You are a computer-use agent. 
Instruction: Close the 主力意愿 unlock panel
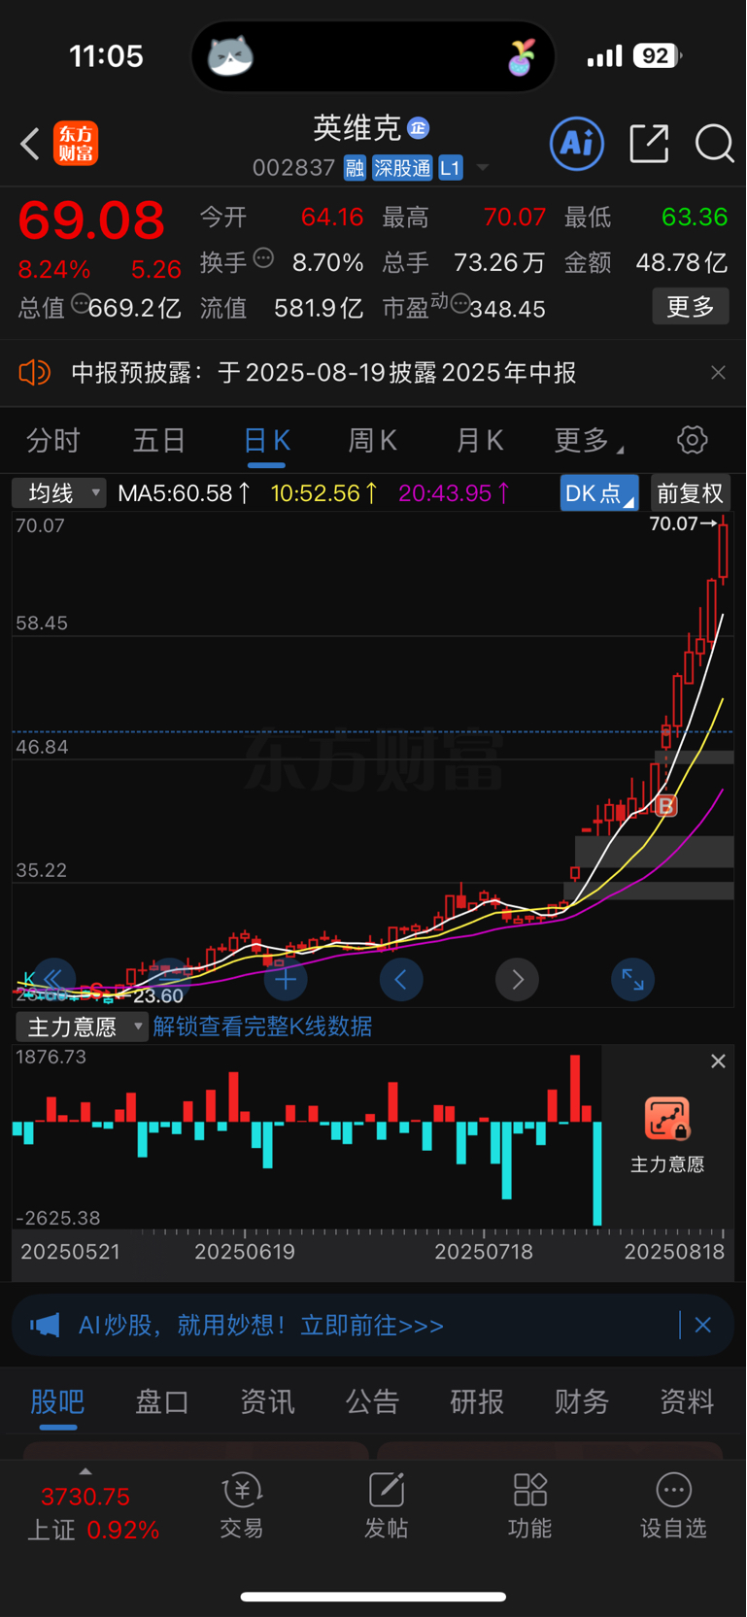pyautogui.click(x=718, y=1061)
